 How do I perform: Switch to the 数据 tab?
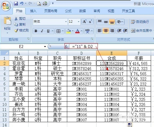pos(83,11)
